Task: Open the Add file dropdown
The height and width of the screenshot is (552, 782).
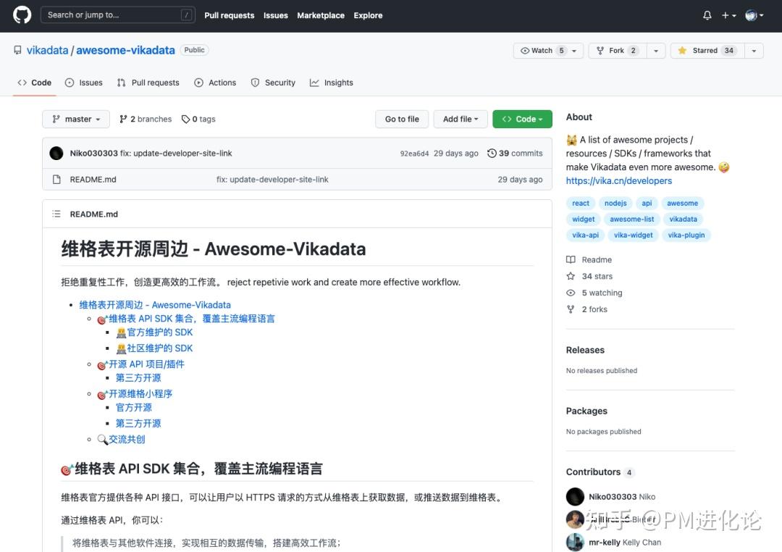Action: [x=461, y=119]
